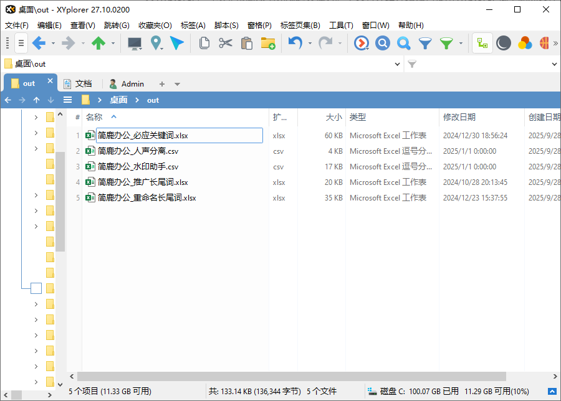561x401 pixels.
Task: Open the new tab dropdown chevron
Action: pyautogui.click(x=178, y=83)
